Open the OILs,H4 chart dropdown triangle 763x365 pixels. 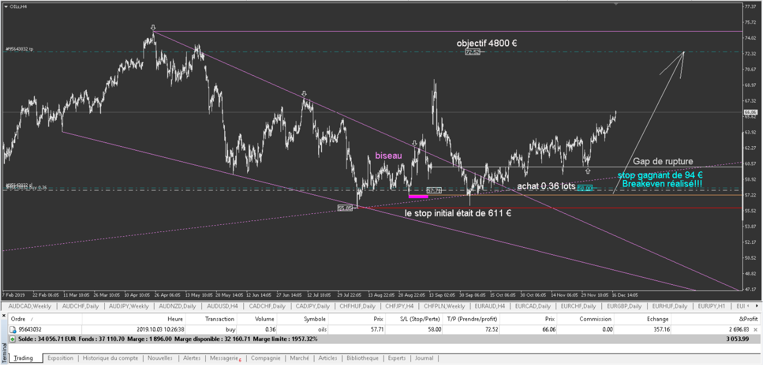tap(5, 7)
